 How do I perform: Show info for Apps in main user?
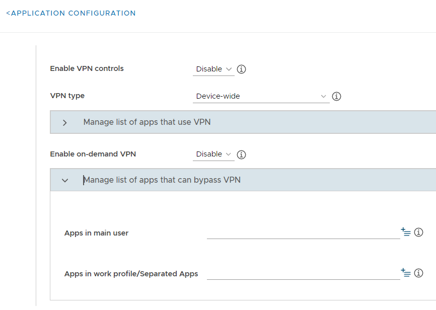click(x=418, y=232)
